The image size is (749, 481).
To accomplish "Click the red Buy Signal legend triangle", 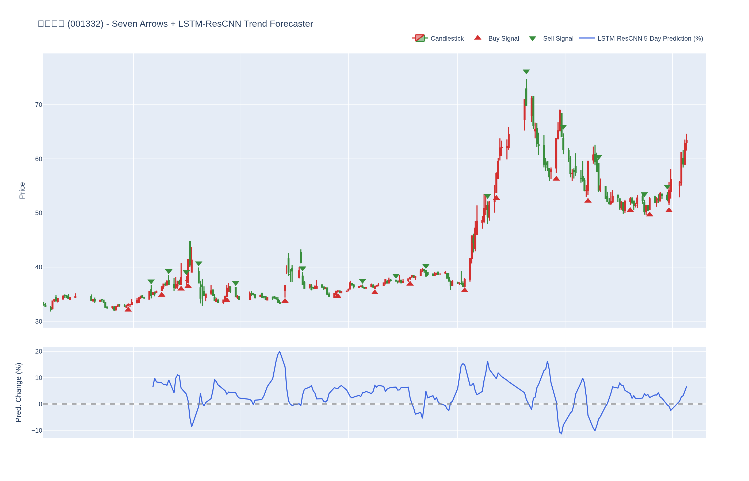I will pos(478,38).
